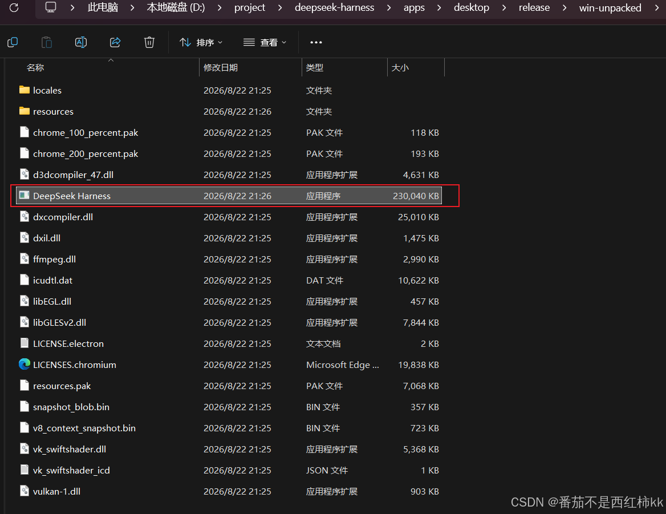666x514 pixels.
Task: Click the libEGL.dll file icon
Action: tap(25, 301)
